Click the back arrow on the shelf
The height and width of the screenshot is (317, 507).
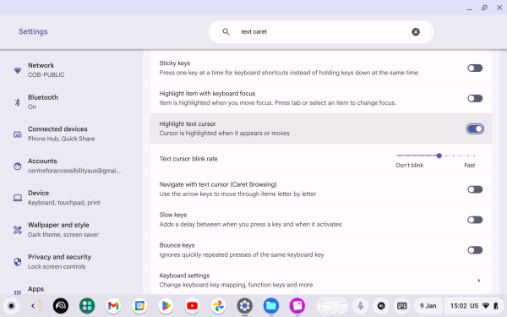point(33,306)
